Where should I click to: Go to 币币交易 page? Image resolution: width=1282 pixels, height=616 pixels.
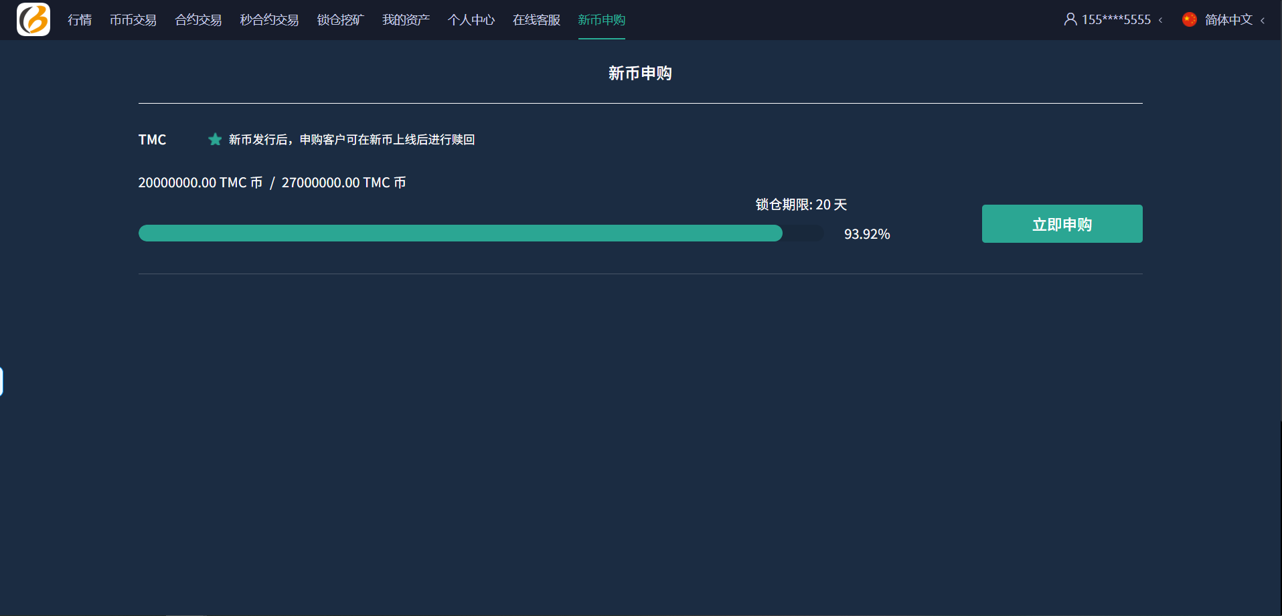point(133,20)
